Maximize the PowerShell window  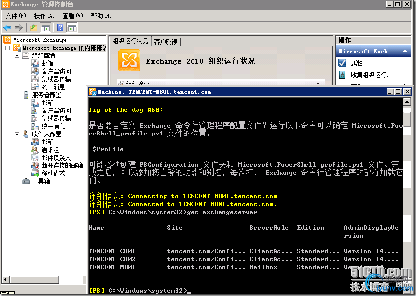tap(398, 92)
